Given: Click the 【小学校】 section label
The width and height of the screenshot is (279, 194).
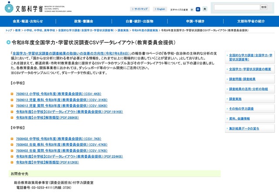Looking at the screenshot, I should tap(17, 83).
